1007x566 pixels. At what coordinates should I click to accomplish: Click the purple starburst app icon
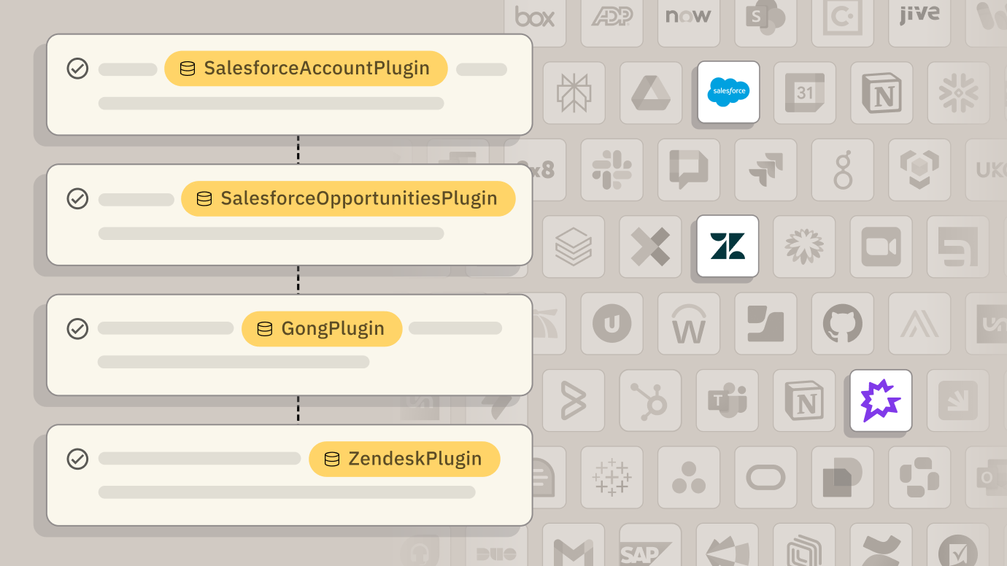pos(881,400)
